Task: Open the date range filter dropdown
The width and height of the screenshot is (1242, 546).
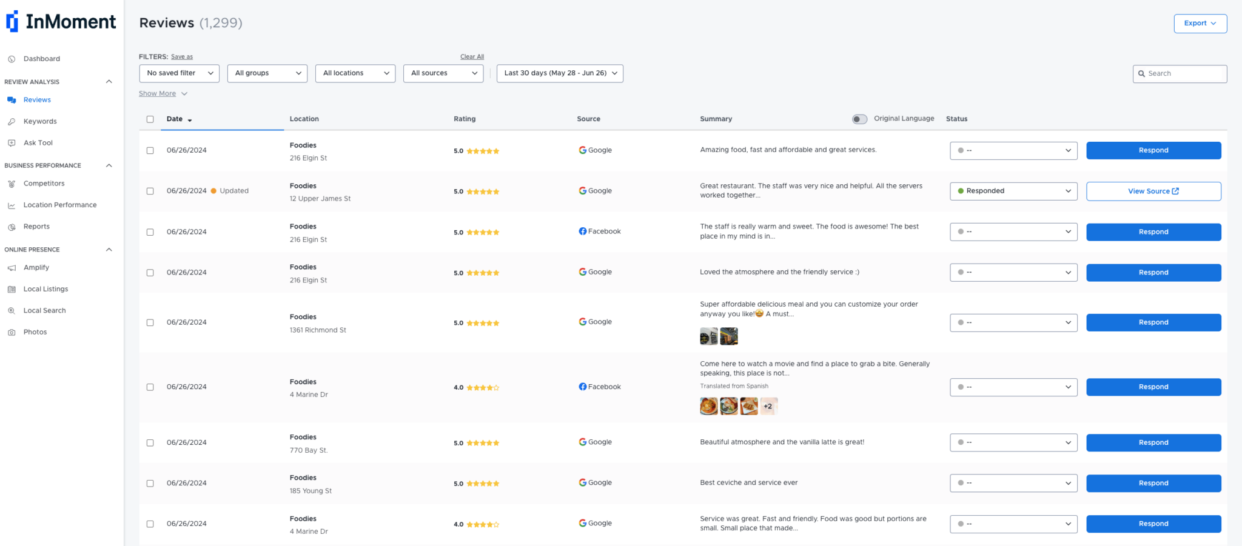Action: point(559,73)
